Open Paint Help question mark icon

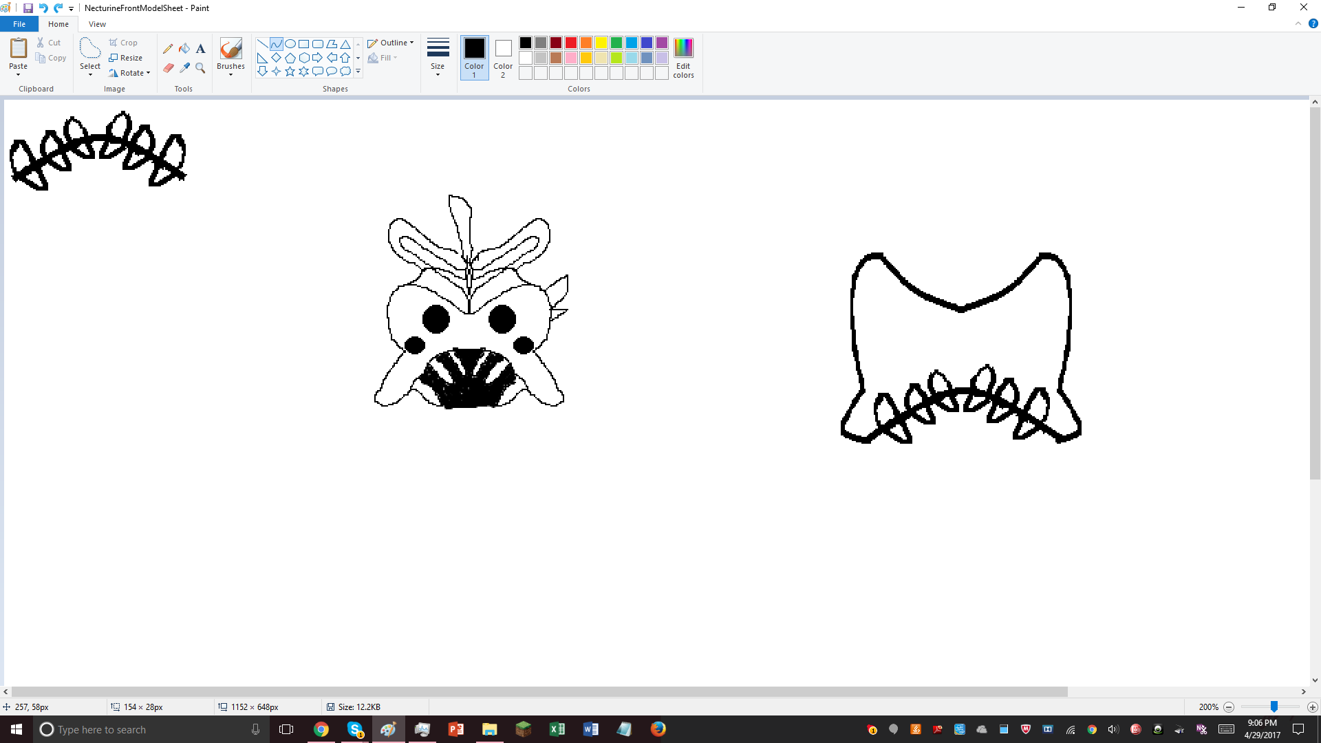click(x=1313, y=23)
